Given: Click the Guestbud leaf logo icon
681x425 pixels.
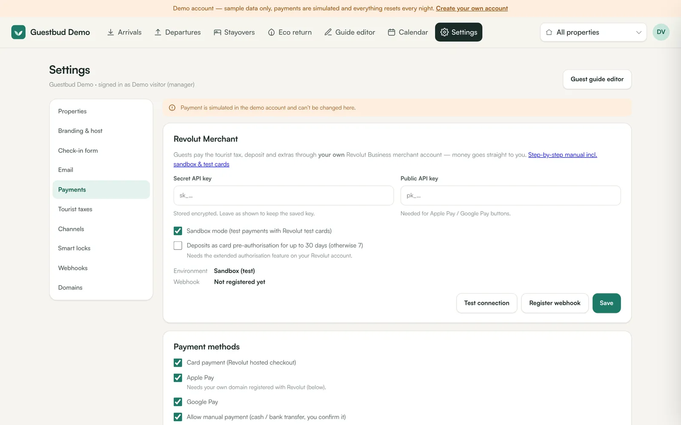Looking at the screenshot, I should point(18,32).
